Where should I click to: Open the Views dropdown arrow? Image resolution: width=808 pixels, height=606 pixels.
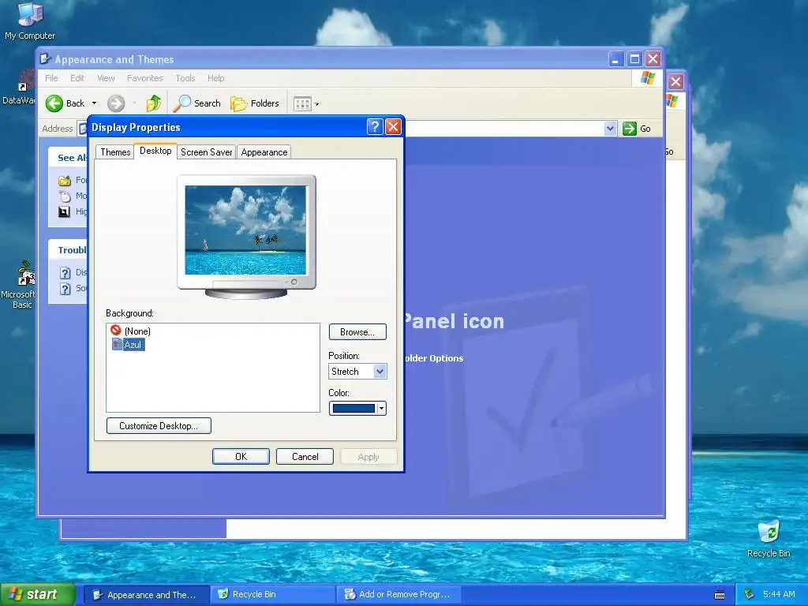(317, 104)
